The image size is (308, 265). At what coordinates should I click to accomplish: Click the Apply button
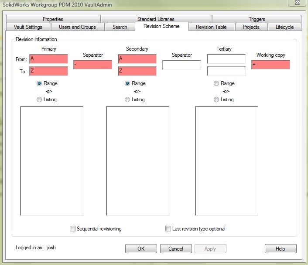point(210,249)
